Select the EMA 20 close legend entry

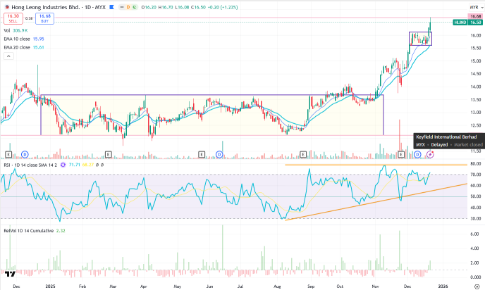coord(24,47)
